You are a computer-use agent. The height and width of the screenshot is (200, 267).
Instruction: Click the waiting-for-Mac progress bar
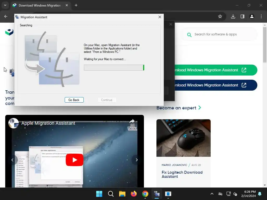point(114,67)
